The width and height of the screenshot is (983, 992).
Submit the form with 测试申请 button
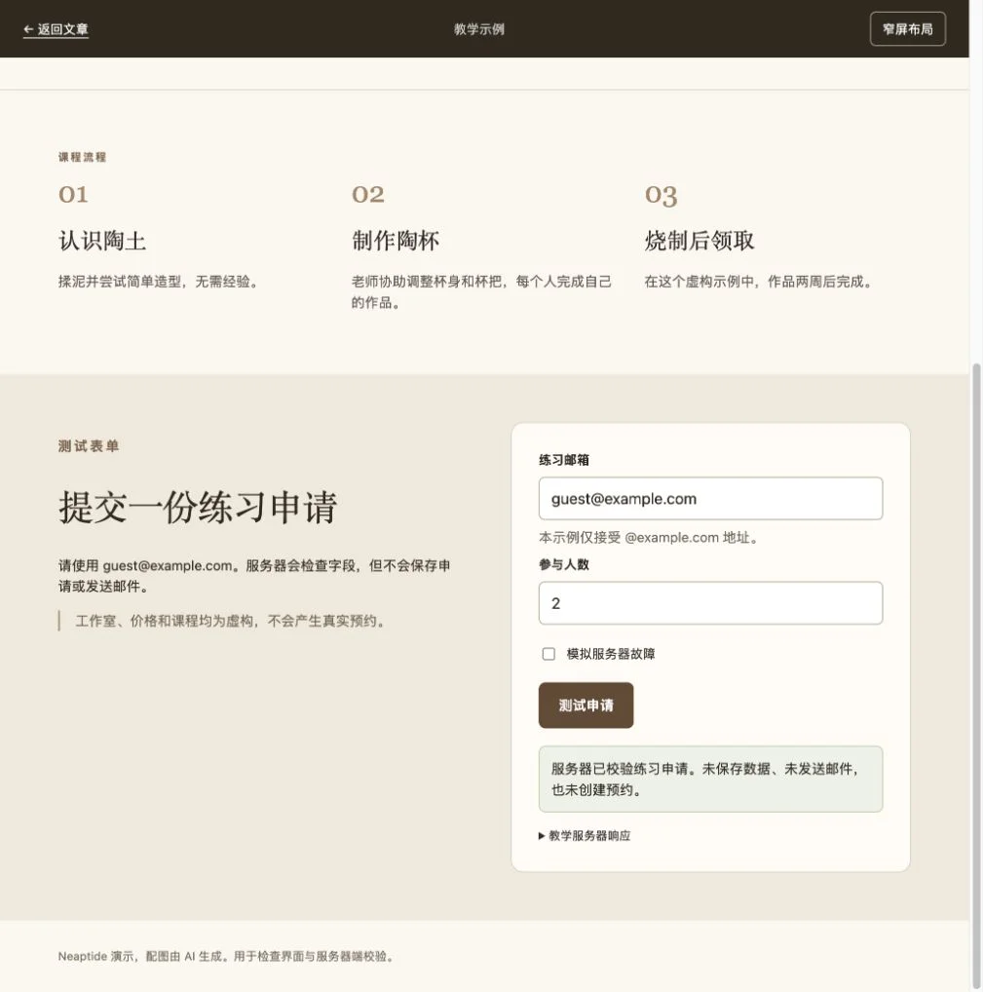pos(586,705)
